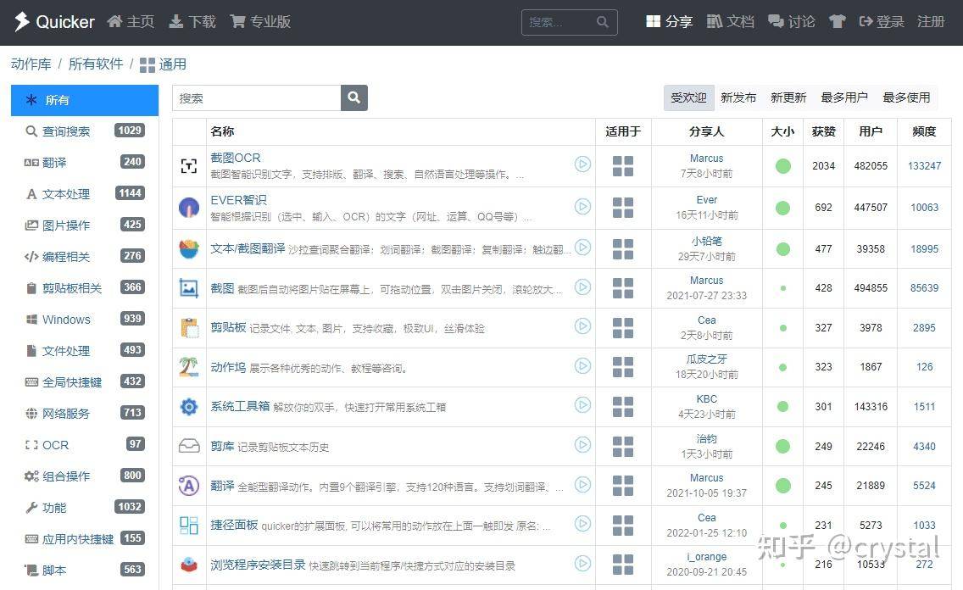The image size is (963, 590).
Task: Select 应用内快捷键 category
Action: 85,539
